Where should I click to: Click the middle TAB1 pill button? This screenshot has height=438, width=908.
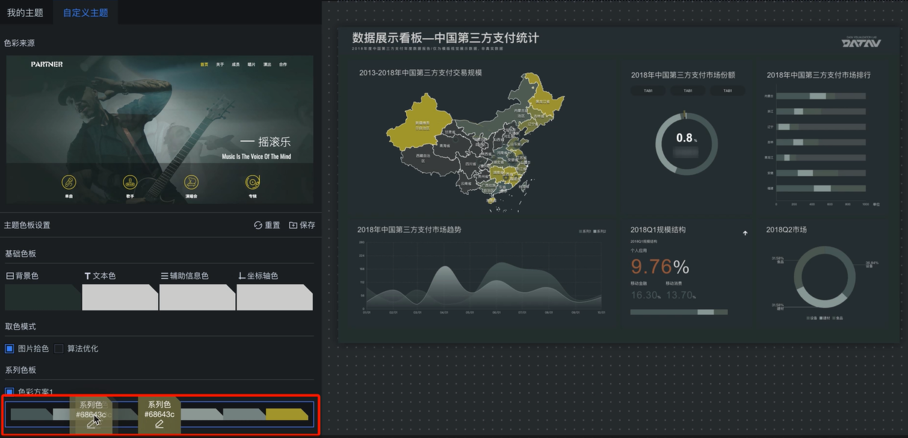689,91
